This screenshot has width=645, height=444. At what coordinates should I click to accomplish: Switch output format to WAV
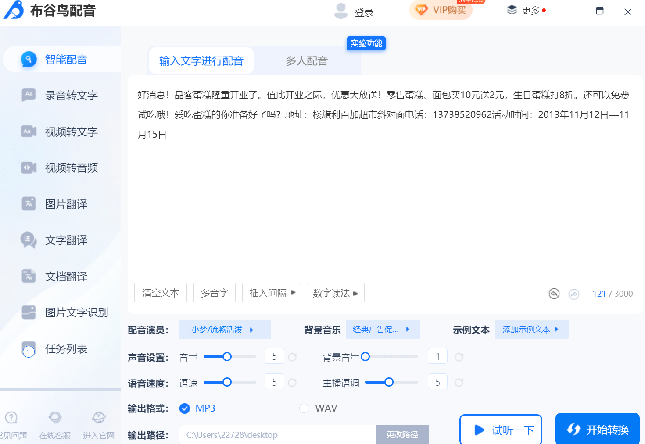click(304, 408)
